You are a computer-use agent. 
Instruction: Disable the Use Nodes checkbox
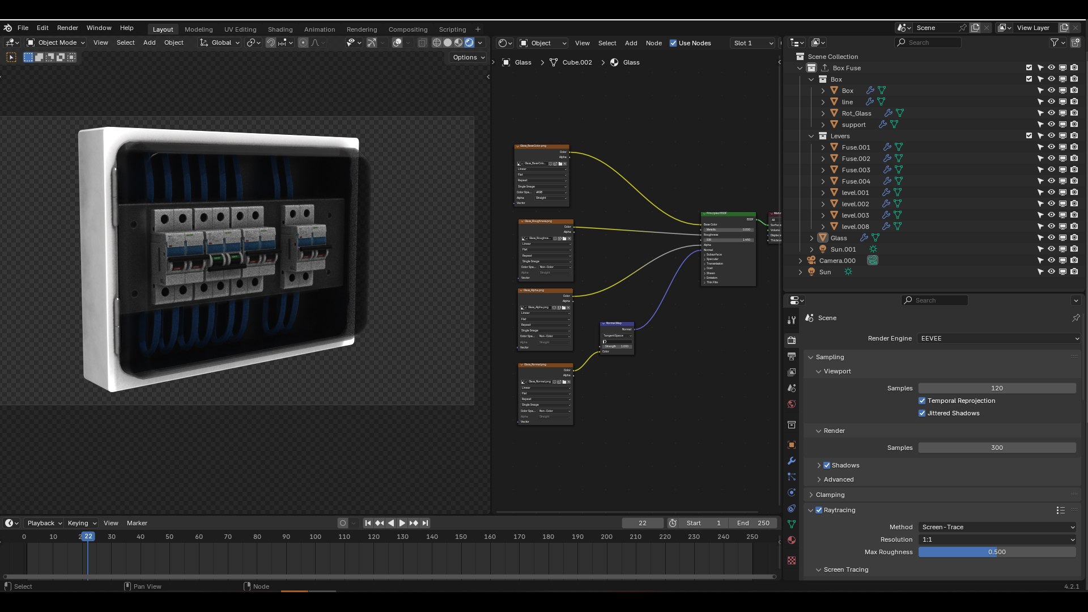[x=673, y=43]
